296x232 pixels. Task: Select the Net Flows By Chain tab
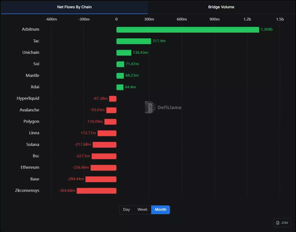pyautogui.click(x=74, y=7)
